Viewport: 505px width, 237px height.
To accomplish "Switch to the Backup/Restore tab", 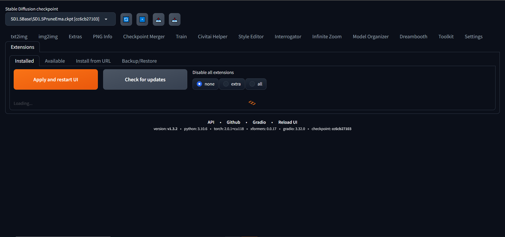I will 139,61.
